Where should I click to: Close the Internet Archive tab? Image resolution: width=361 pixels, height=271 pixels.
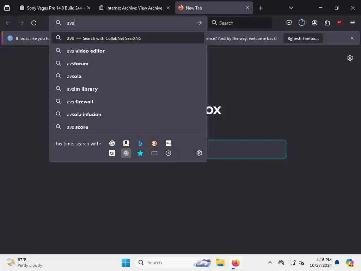point(168,8)
